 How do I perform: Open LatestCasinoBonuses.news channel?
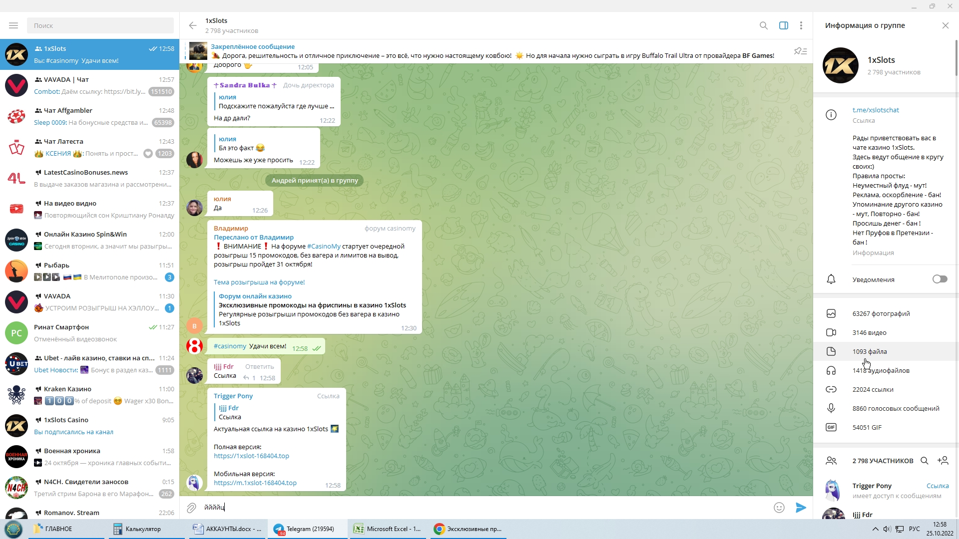click(x=89, y=178)
